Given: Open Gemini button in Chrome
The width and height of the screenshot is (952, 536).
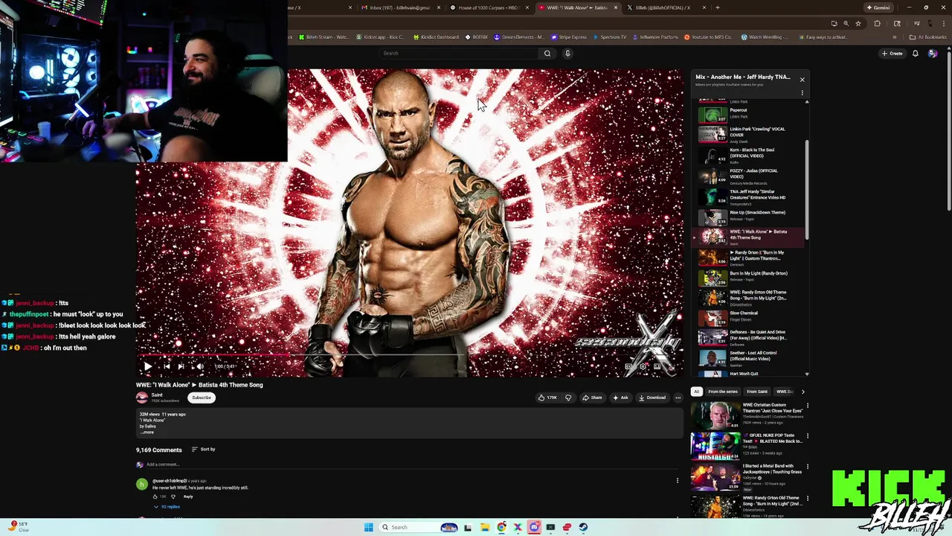Looking at the screenshot, I should pyautogui.click(x=878, y=7).
